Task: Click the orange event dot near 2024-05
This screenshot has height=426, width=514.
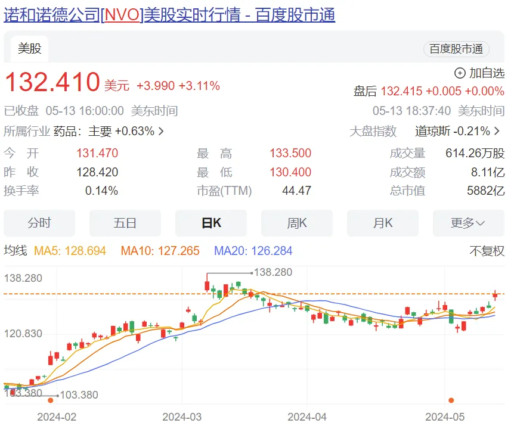Action: point(451,400)
